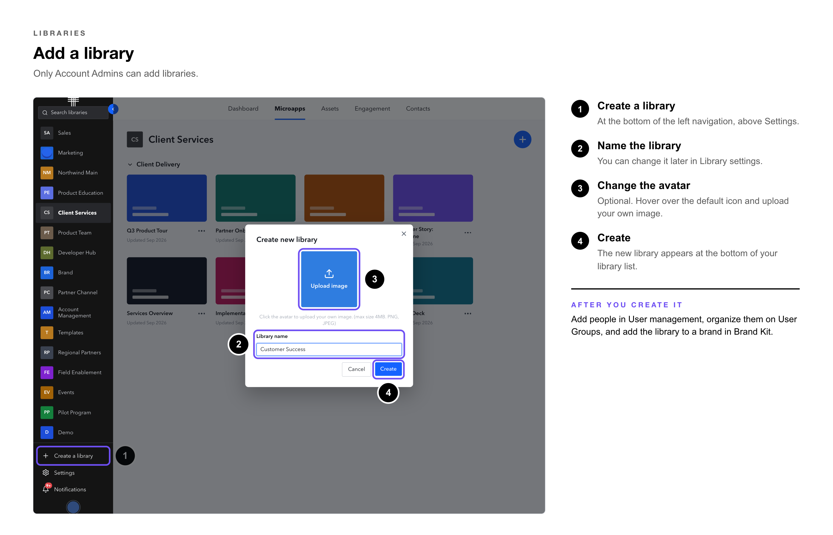The height and width of the screenshot is (535, 833).
Task: Open options menu for Services Overview
Action: (202, 313)
